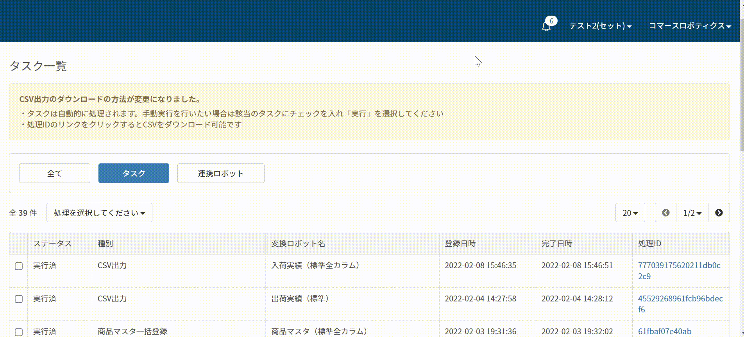Viewport: 744px width, 337px height.
Task: Click registration date 2022-02-03 19:31:36
Action: tap(480, 332)
